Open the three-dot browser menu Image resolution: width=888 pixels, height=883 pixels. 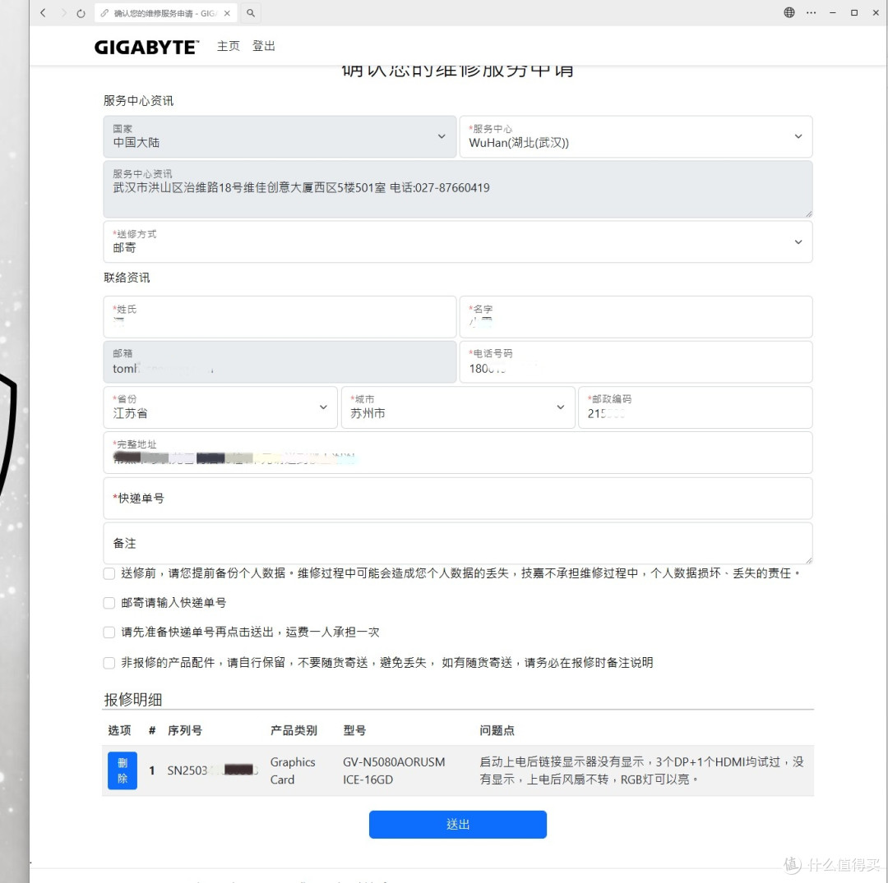[811, 12]
